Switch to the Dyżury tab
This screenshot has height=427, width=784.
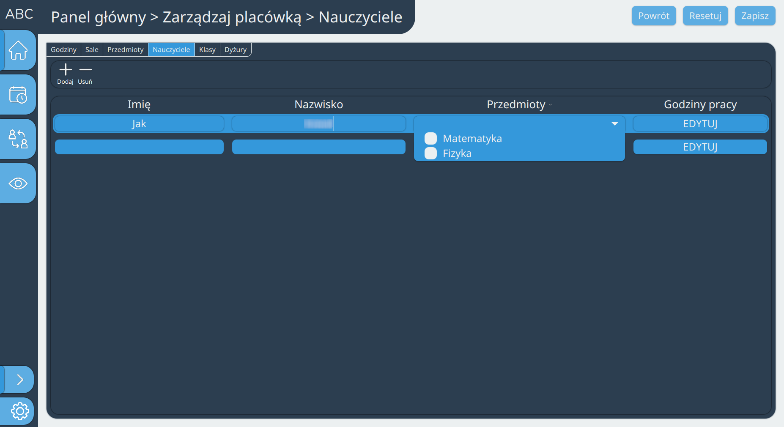click(236, 49)
